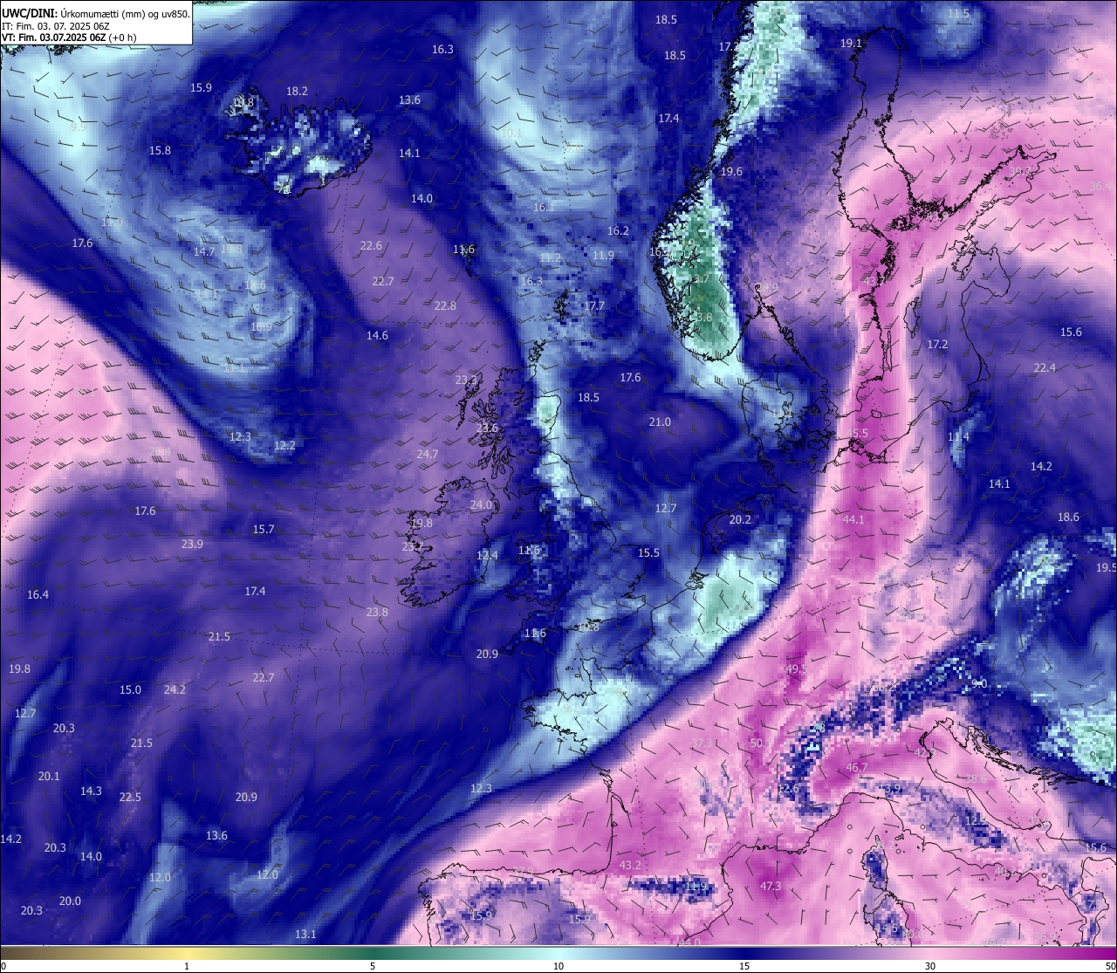Click the 14.6 map value
The height and width of the screenshot is (973, 1117).
pyautogui.click(x=377, y=335)
